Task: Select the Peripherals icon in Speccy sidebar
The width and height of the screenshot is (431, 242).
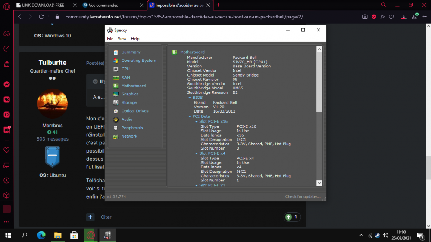Action: click(x=116, y=128)
